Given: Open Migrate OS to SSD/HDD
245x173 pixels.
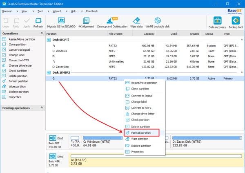Looking at the screenshot, I should pos(61,23).
